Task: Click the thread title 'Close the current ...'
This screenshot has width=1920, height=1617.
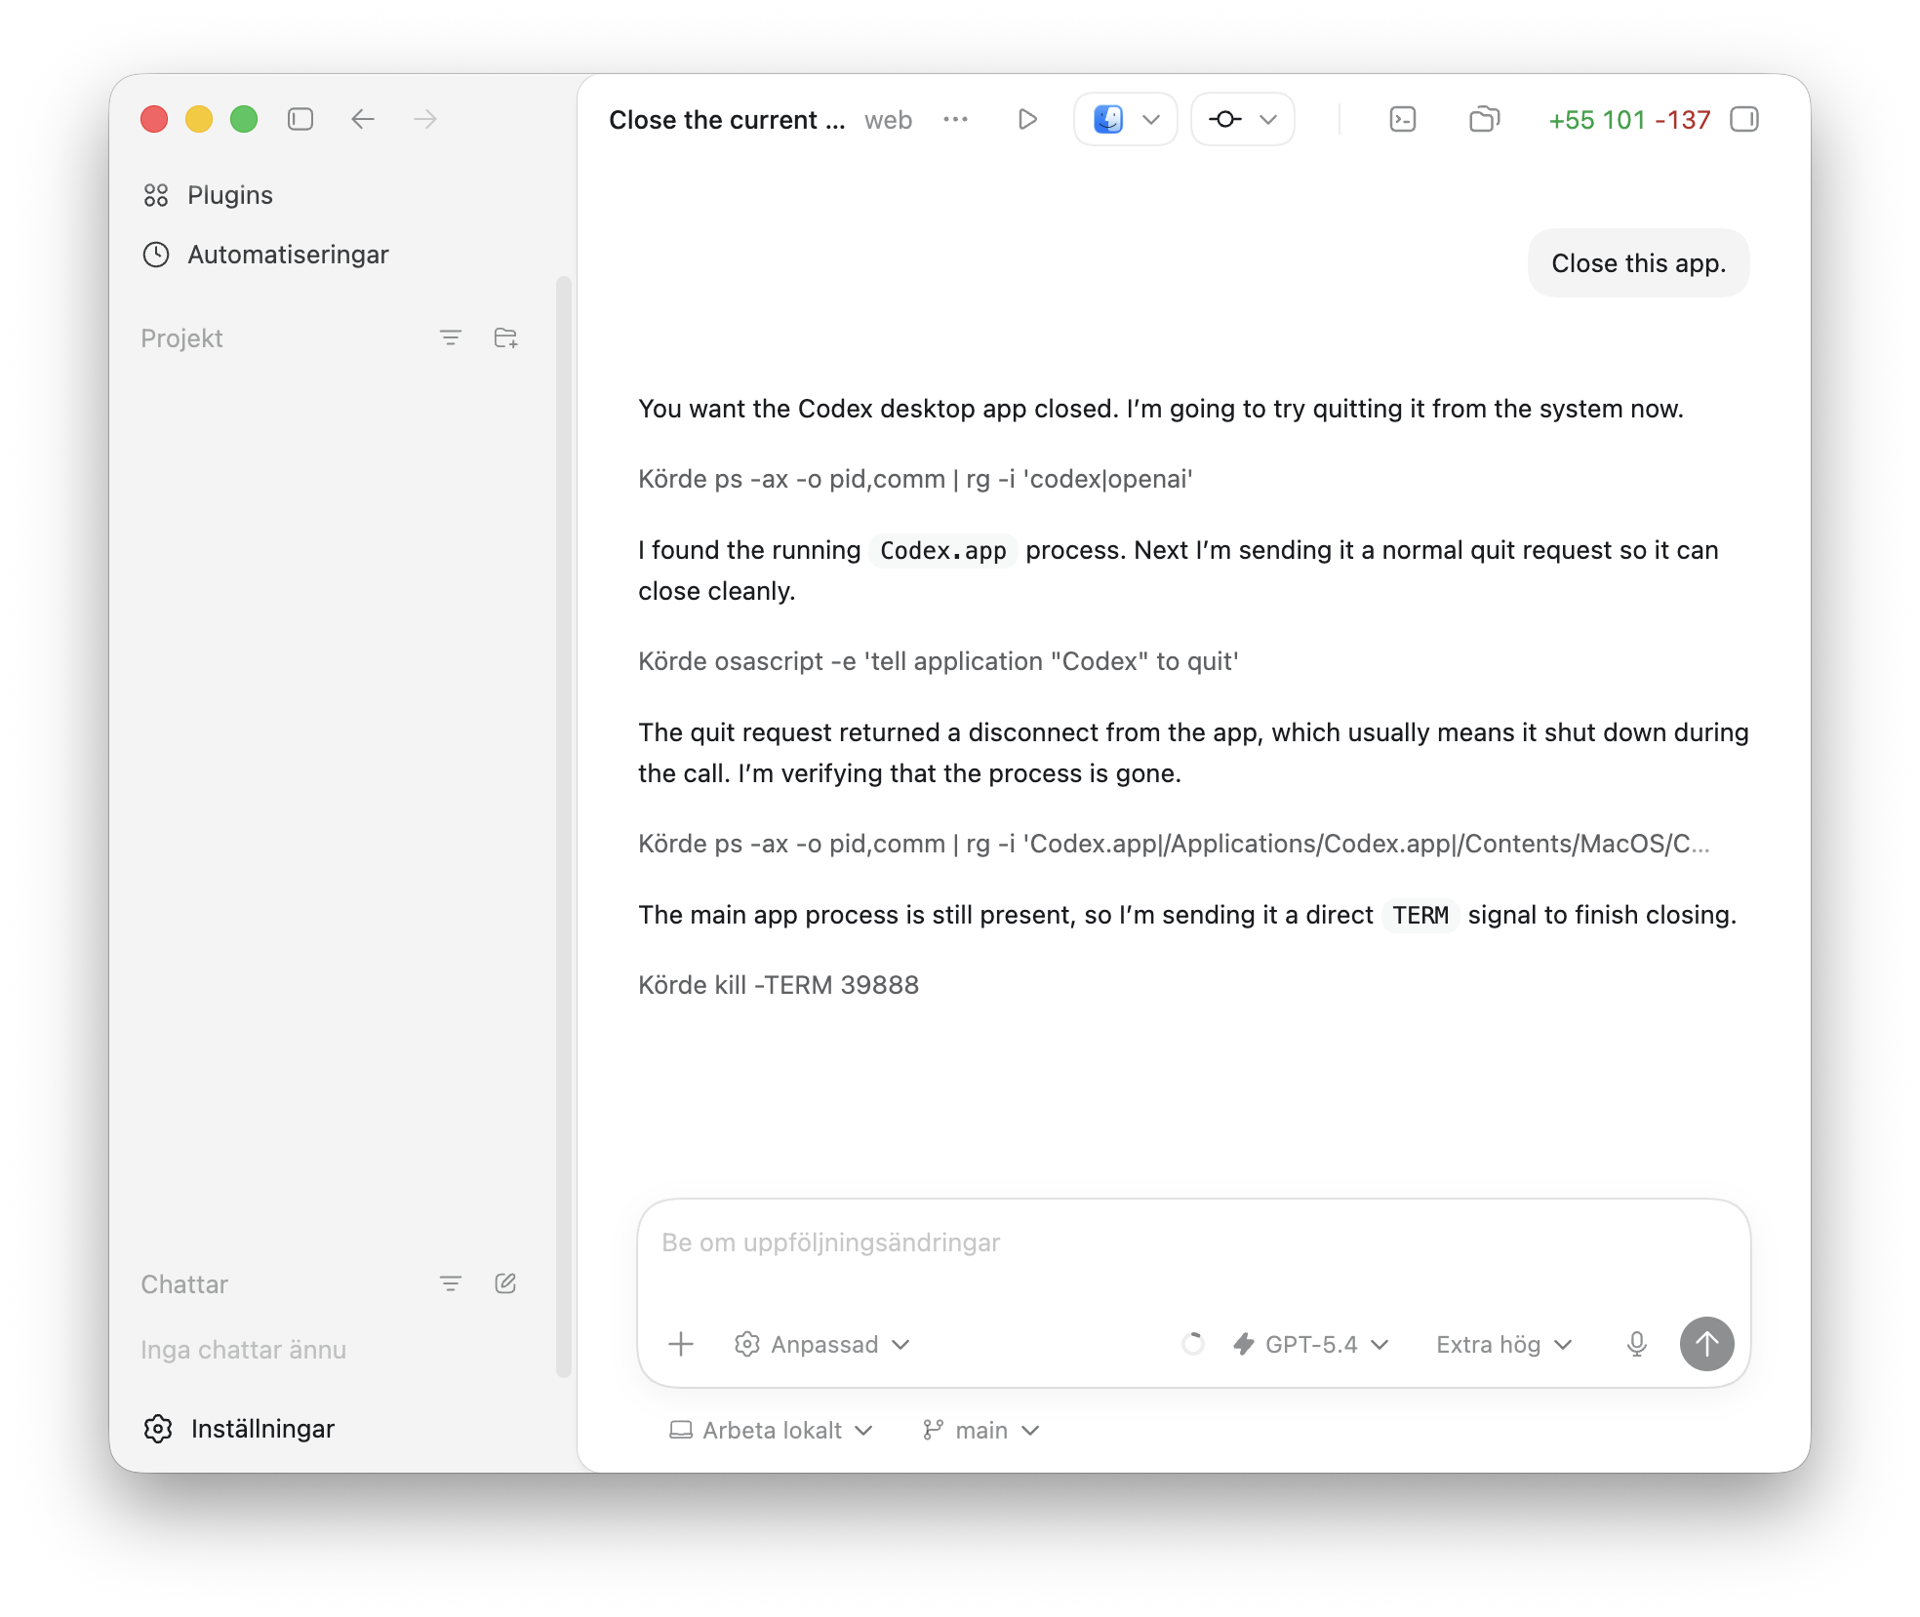Action: click(x=727, y=120)
